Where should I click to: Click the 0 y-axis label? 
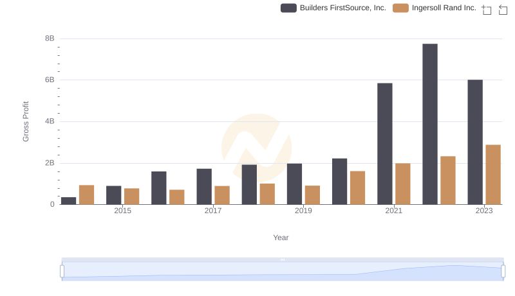pyautogui.click(x=52, y=204)
